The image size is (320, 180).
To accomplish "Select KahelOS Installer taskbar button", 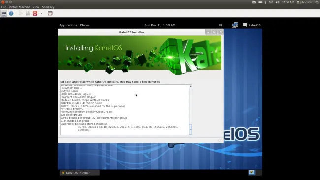I will 80,173.
